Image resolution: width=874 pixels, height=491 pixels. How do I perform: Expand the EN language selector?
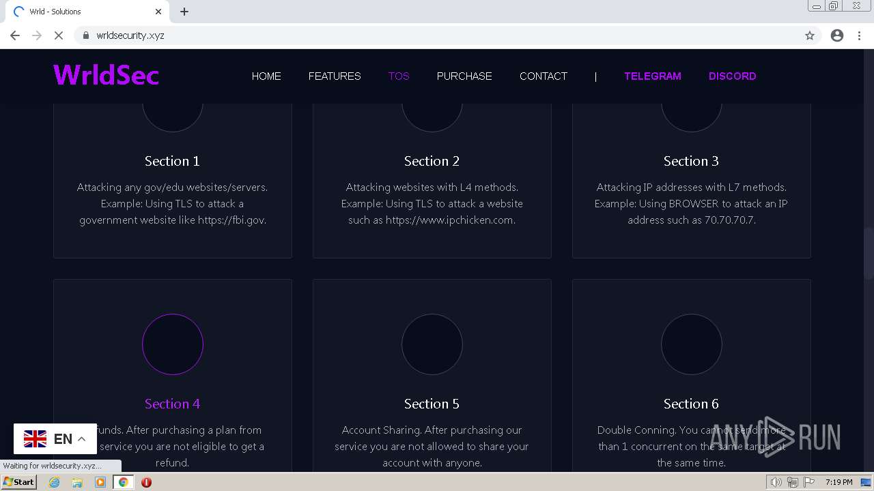coord(55,438)
